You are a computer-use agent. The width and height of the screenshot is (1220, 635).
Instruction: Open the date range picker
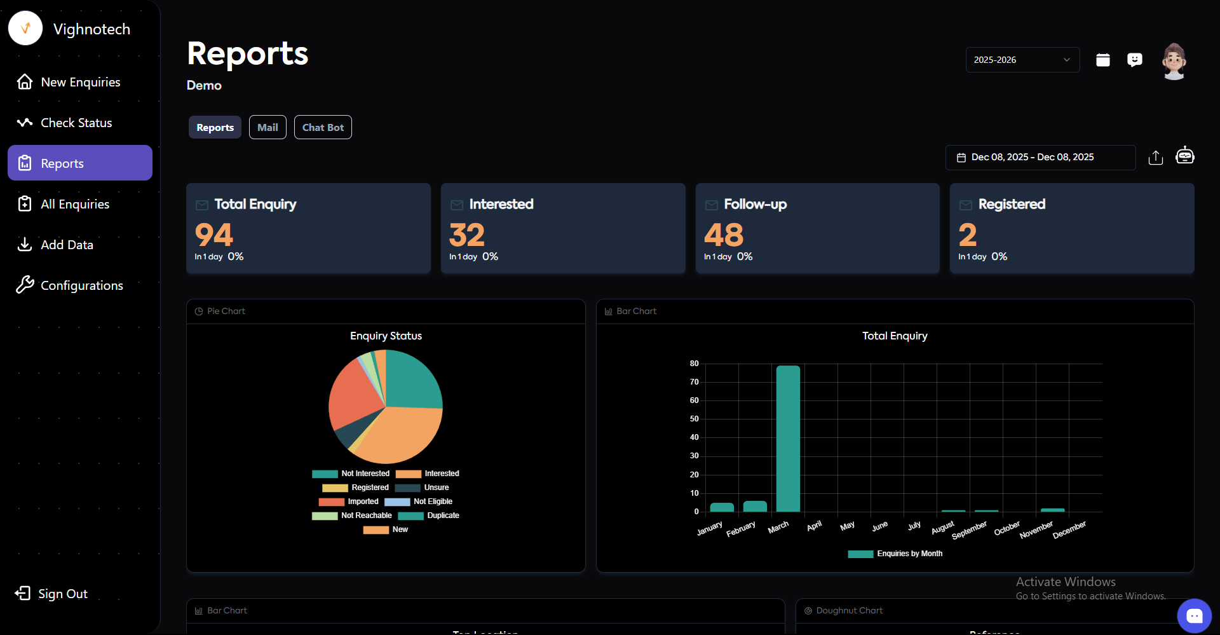1040,158
